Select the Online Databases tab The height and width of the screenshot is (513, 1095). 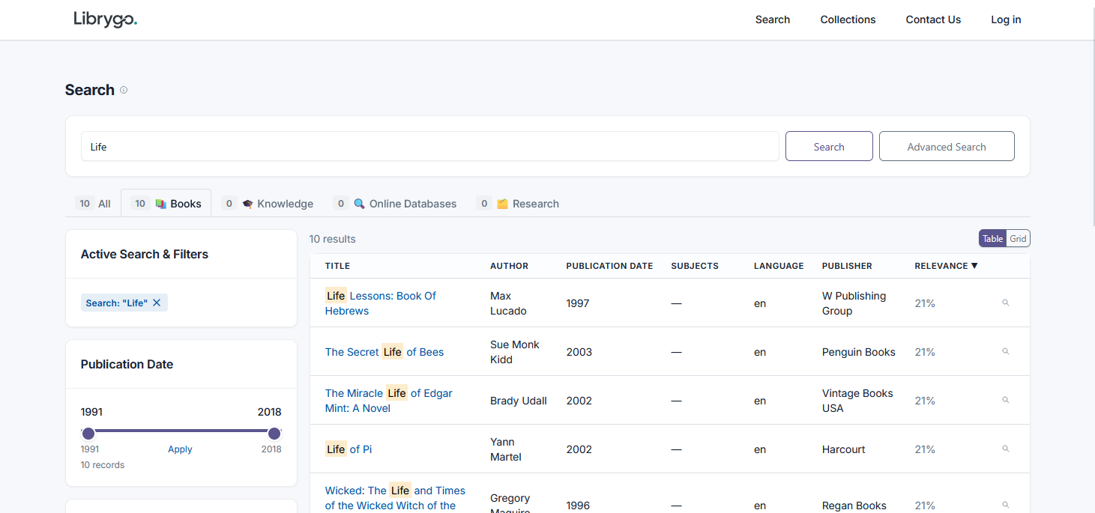pyautogui.click(x=395, y=204)
